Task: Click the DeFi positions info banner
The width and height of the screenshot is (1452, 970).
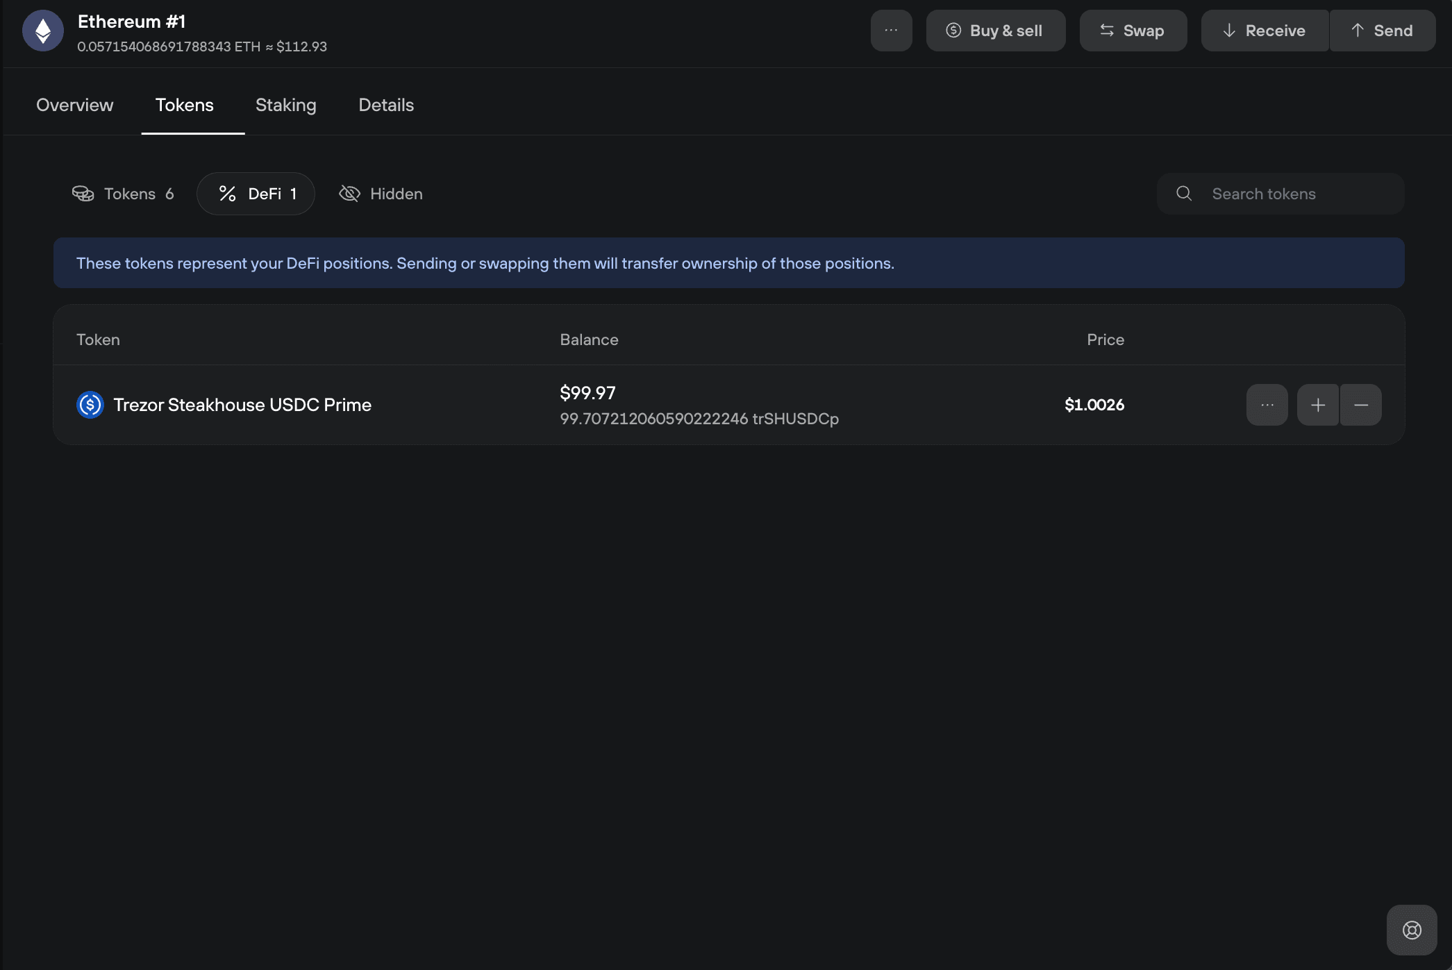Action: pyautogui.click(x=729, y=263)
